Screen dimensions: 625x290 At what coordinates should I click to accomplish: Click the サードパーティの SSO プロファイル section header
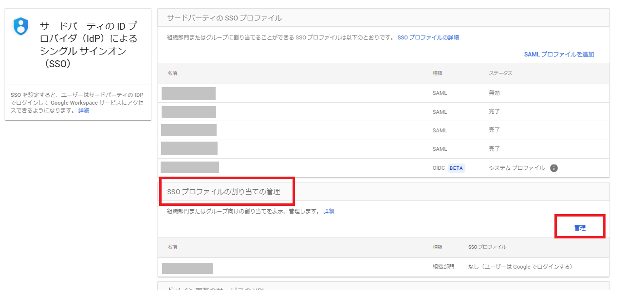pyautogui.click(x=224, y=18)
